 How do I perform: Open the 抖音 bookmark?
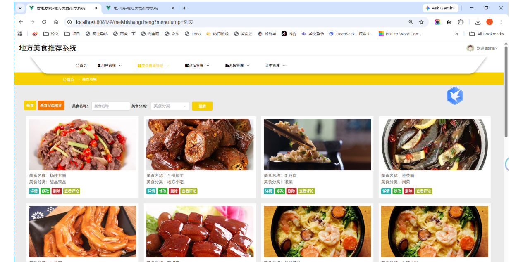coord(289,34)
